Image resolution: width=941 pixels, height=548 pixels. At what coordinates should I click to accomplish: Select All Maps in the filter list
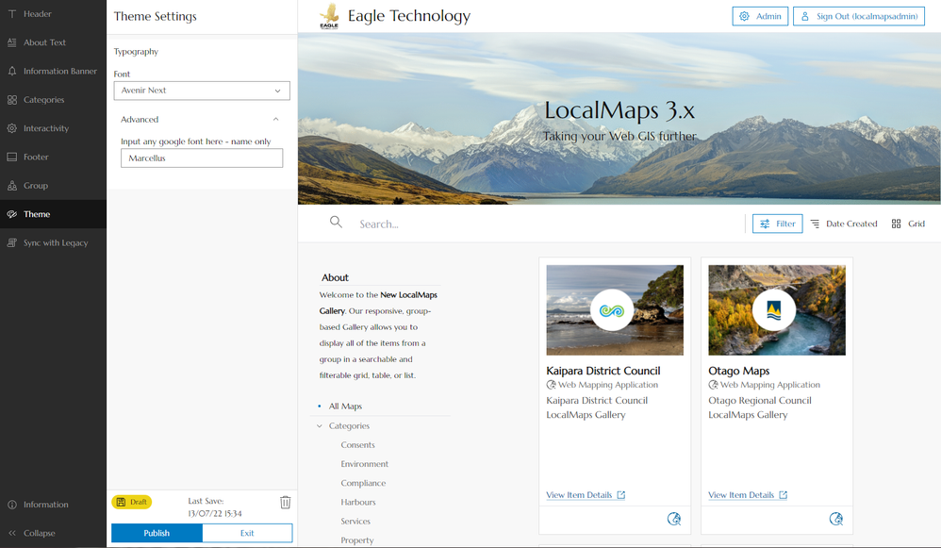tap(345, 407)
